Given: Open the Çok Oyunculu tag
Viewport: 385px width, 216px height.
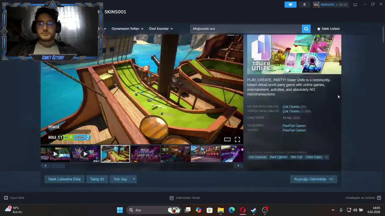Looking at the screenshot, I should pyautogui.click(x=257, y=157).
